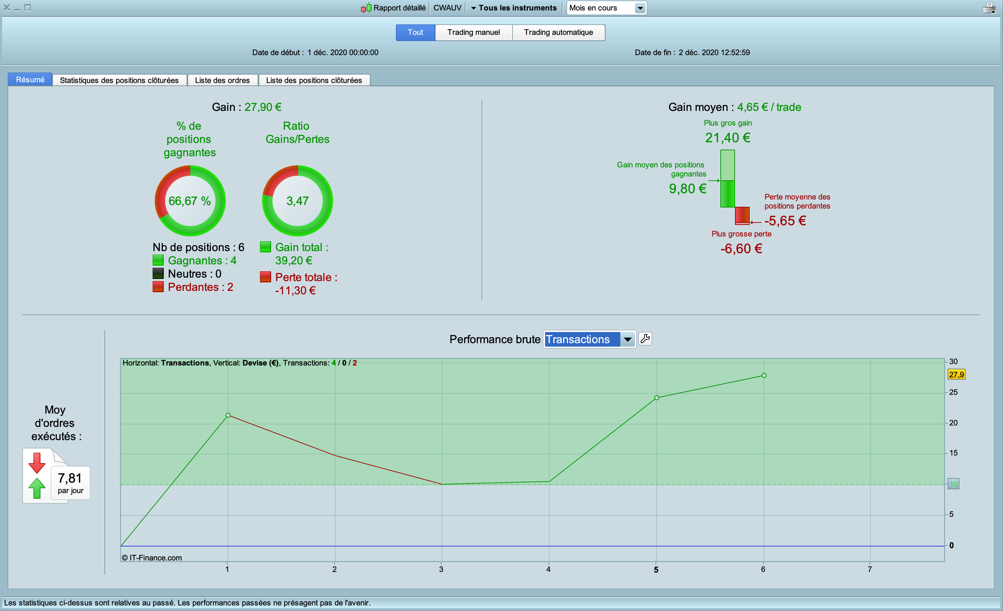Select the Tout filter button

tap(415, 32)
